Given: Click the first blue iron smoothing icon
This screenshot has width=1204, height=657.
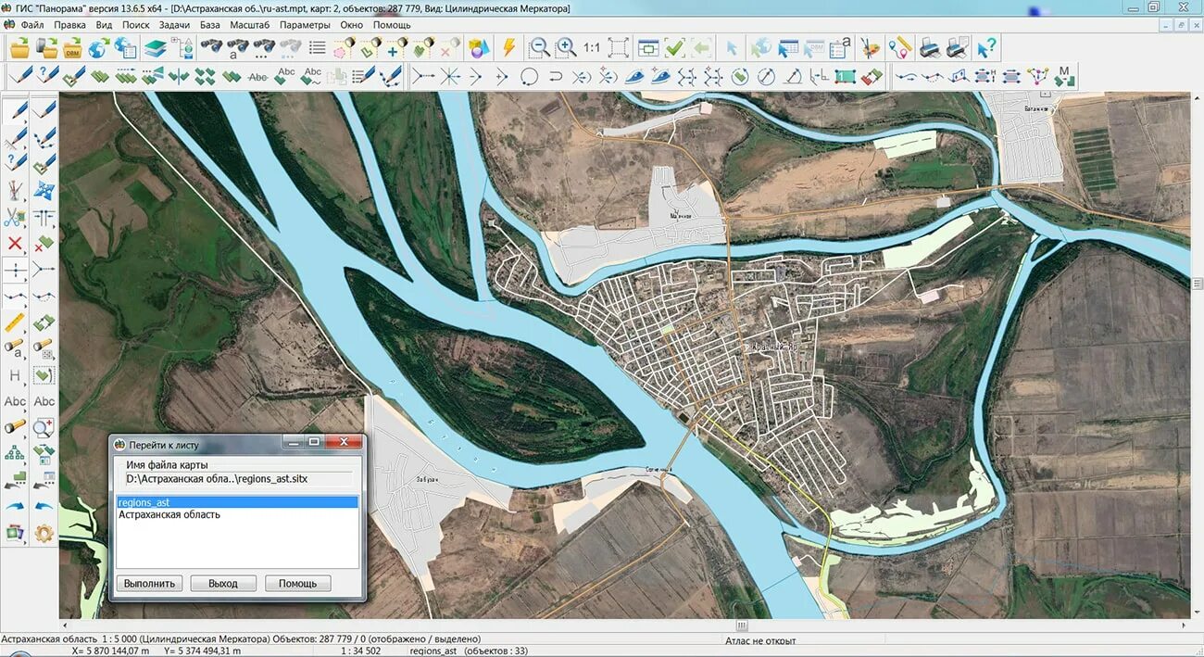Looking at the screenshot, I should point(634,77).
